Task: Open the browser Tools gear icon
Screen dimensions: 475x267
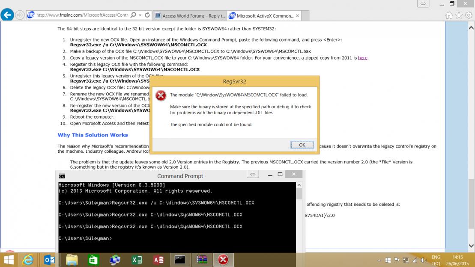Action: (469, 15)
